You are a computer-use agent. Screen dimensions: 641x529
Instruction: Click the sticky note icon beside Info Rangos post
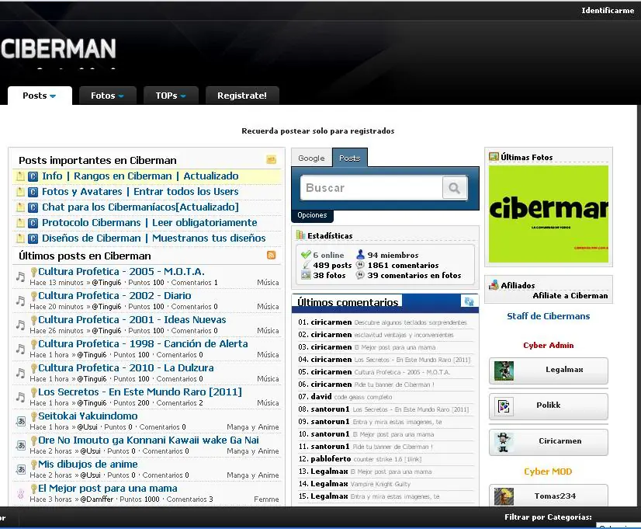tap(20, 176)
